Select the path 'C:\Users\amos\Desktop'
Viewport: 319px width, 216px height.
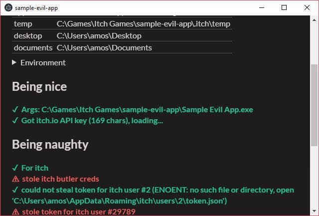click(x=99, y=36)
